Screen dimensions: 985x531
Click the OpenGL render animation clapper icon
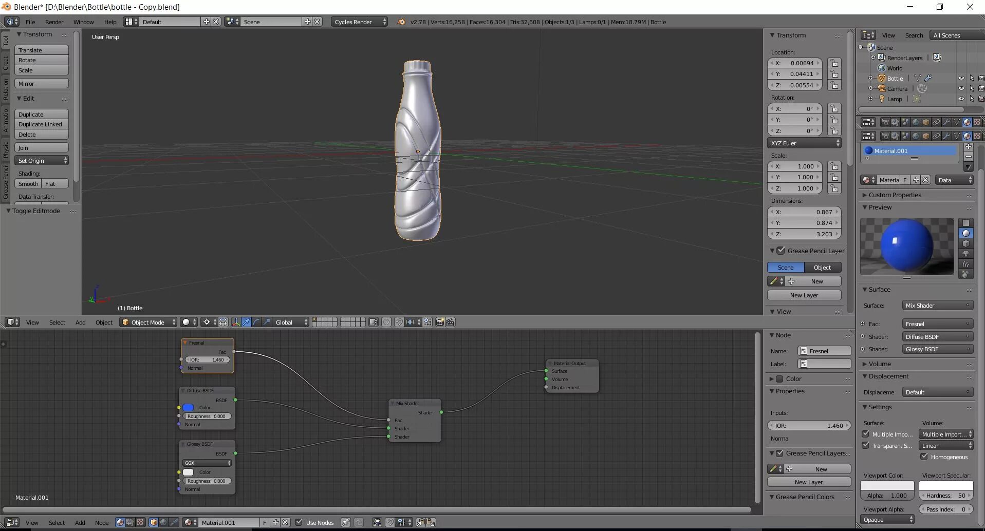(450, 322)
